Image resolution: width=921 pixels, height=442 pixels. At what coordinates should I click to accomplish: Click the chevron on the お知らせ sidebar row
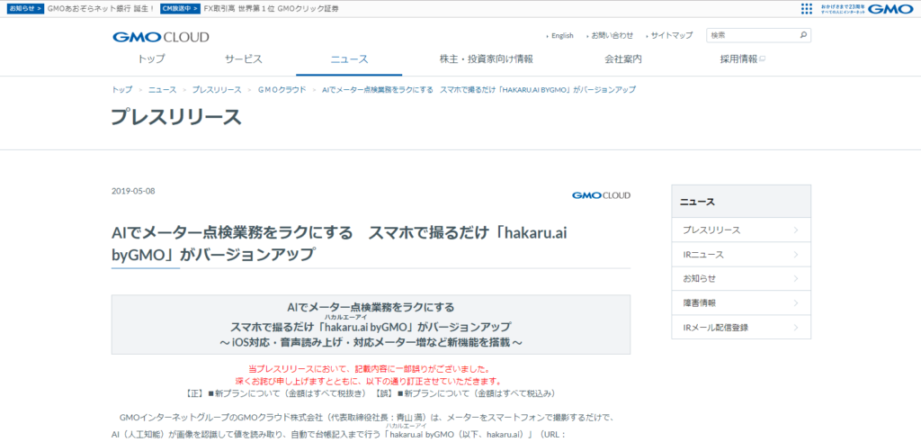[796, 278]
